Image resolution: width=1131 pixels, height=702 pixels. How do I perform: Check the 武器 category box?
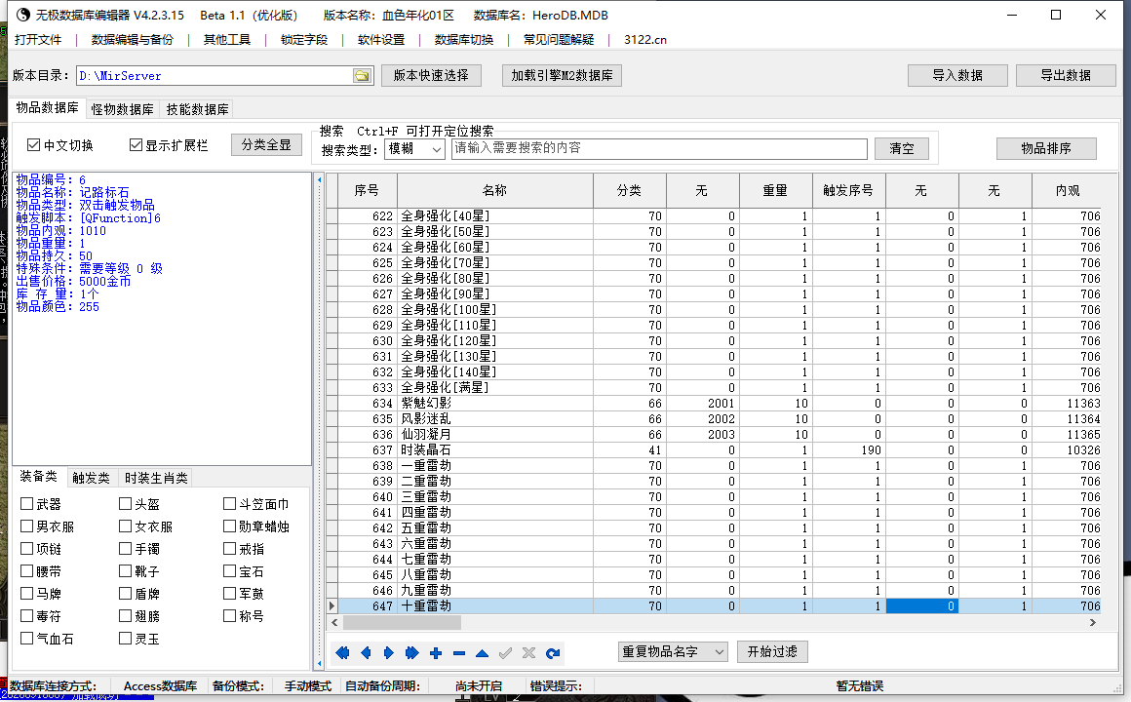pos(26,504)
